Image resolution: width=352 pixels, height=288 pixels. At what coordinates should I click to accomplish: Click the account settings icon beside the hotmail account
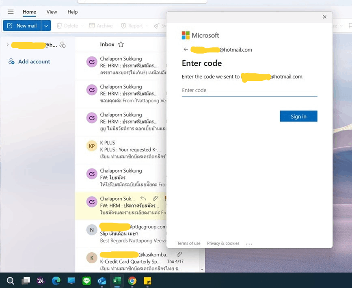[x=63, y=45]
